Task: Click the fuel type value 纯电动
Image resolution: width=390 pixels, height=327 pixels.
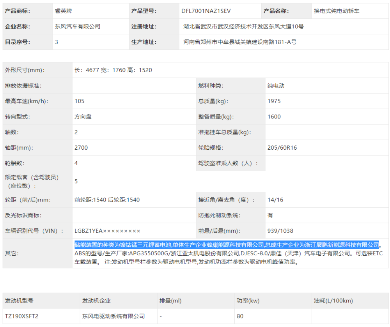Action: coord(276,86)
